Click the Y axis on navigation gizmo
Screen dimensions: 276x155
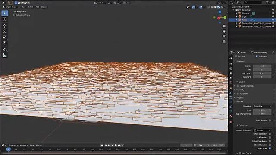click(x=225, y=17)
